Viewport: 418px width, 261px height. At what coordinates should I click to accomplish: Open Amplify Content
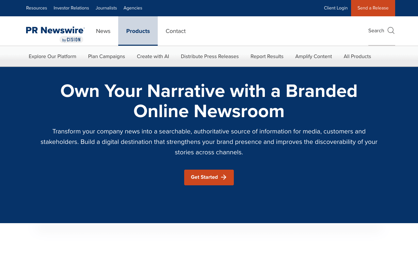313,56
